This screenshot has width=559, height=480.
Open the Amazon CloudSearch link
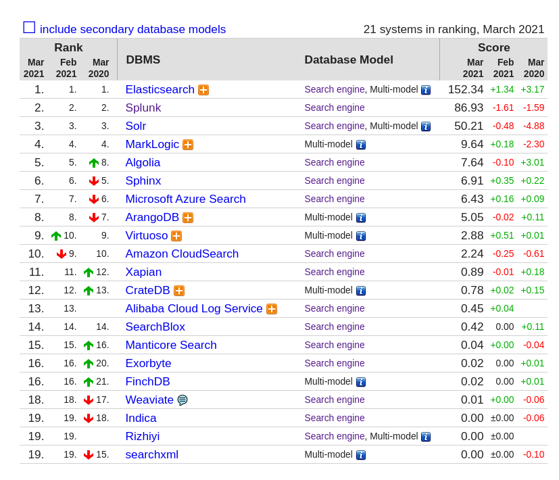click(x=182, y=254)
